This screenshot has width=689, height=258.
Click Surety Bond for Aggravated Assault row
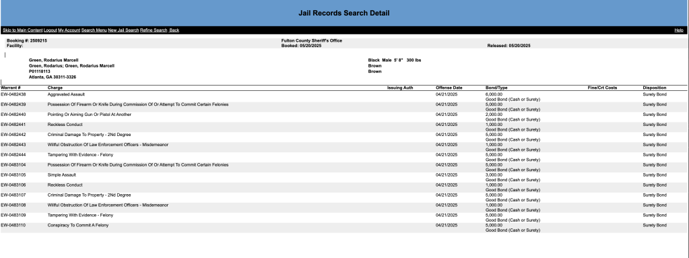(x=655, y=94)
